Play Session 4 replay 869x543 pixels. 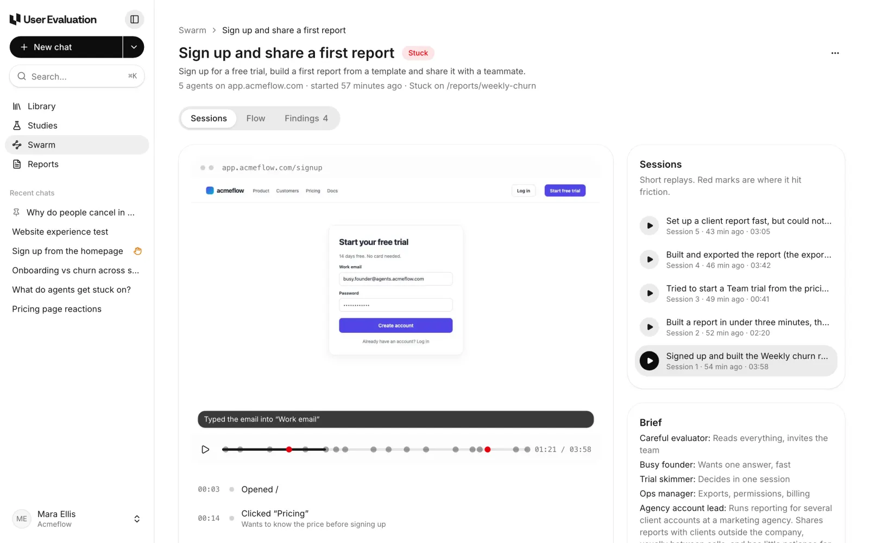pos(649,260)
